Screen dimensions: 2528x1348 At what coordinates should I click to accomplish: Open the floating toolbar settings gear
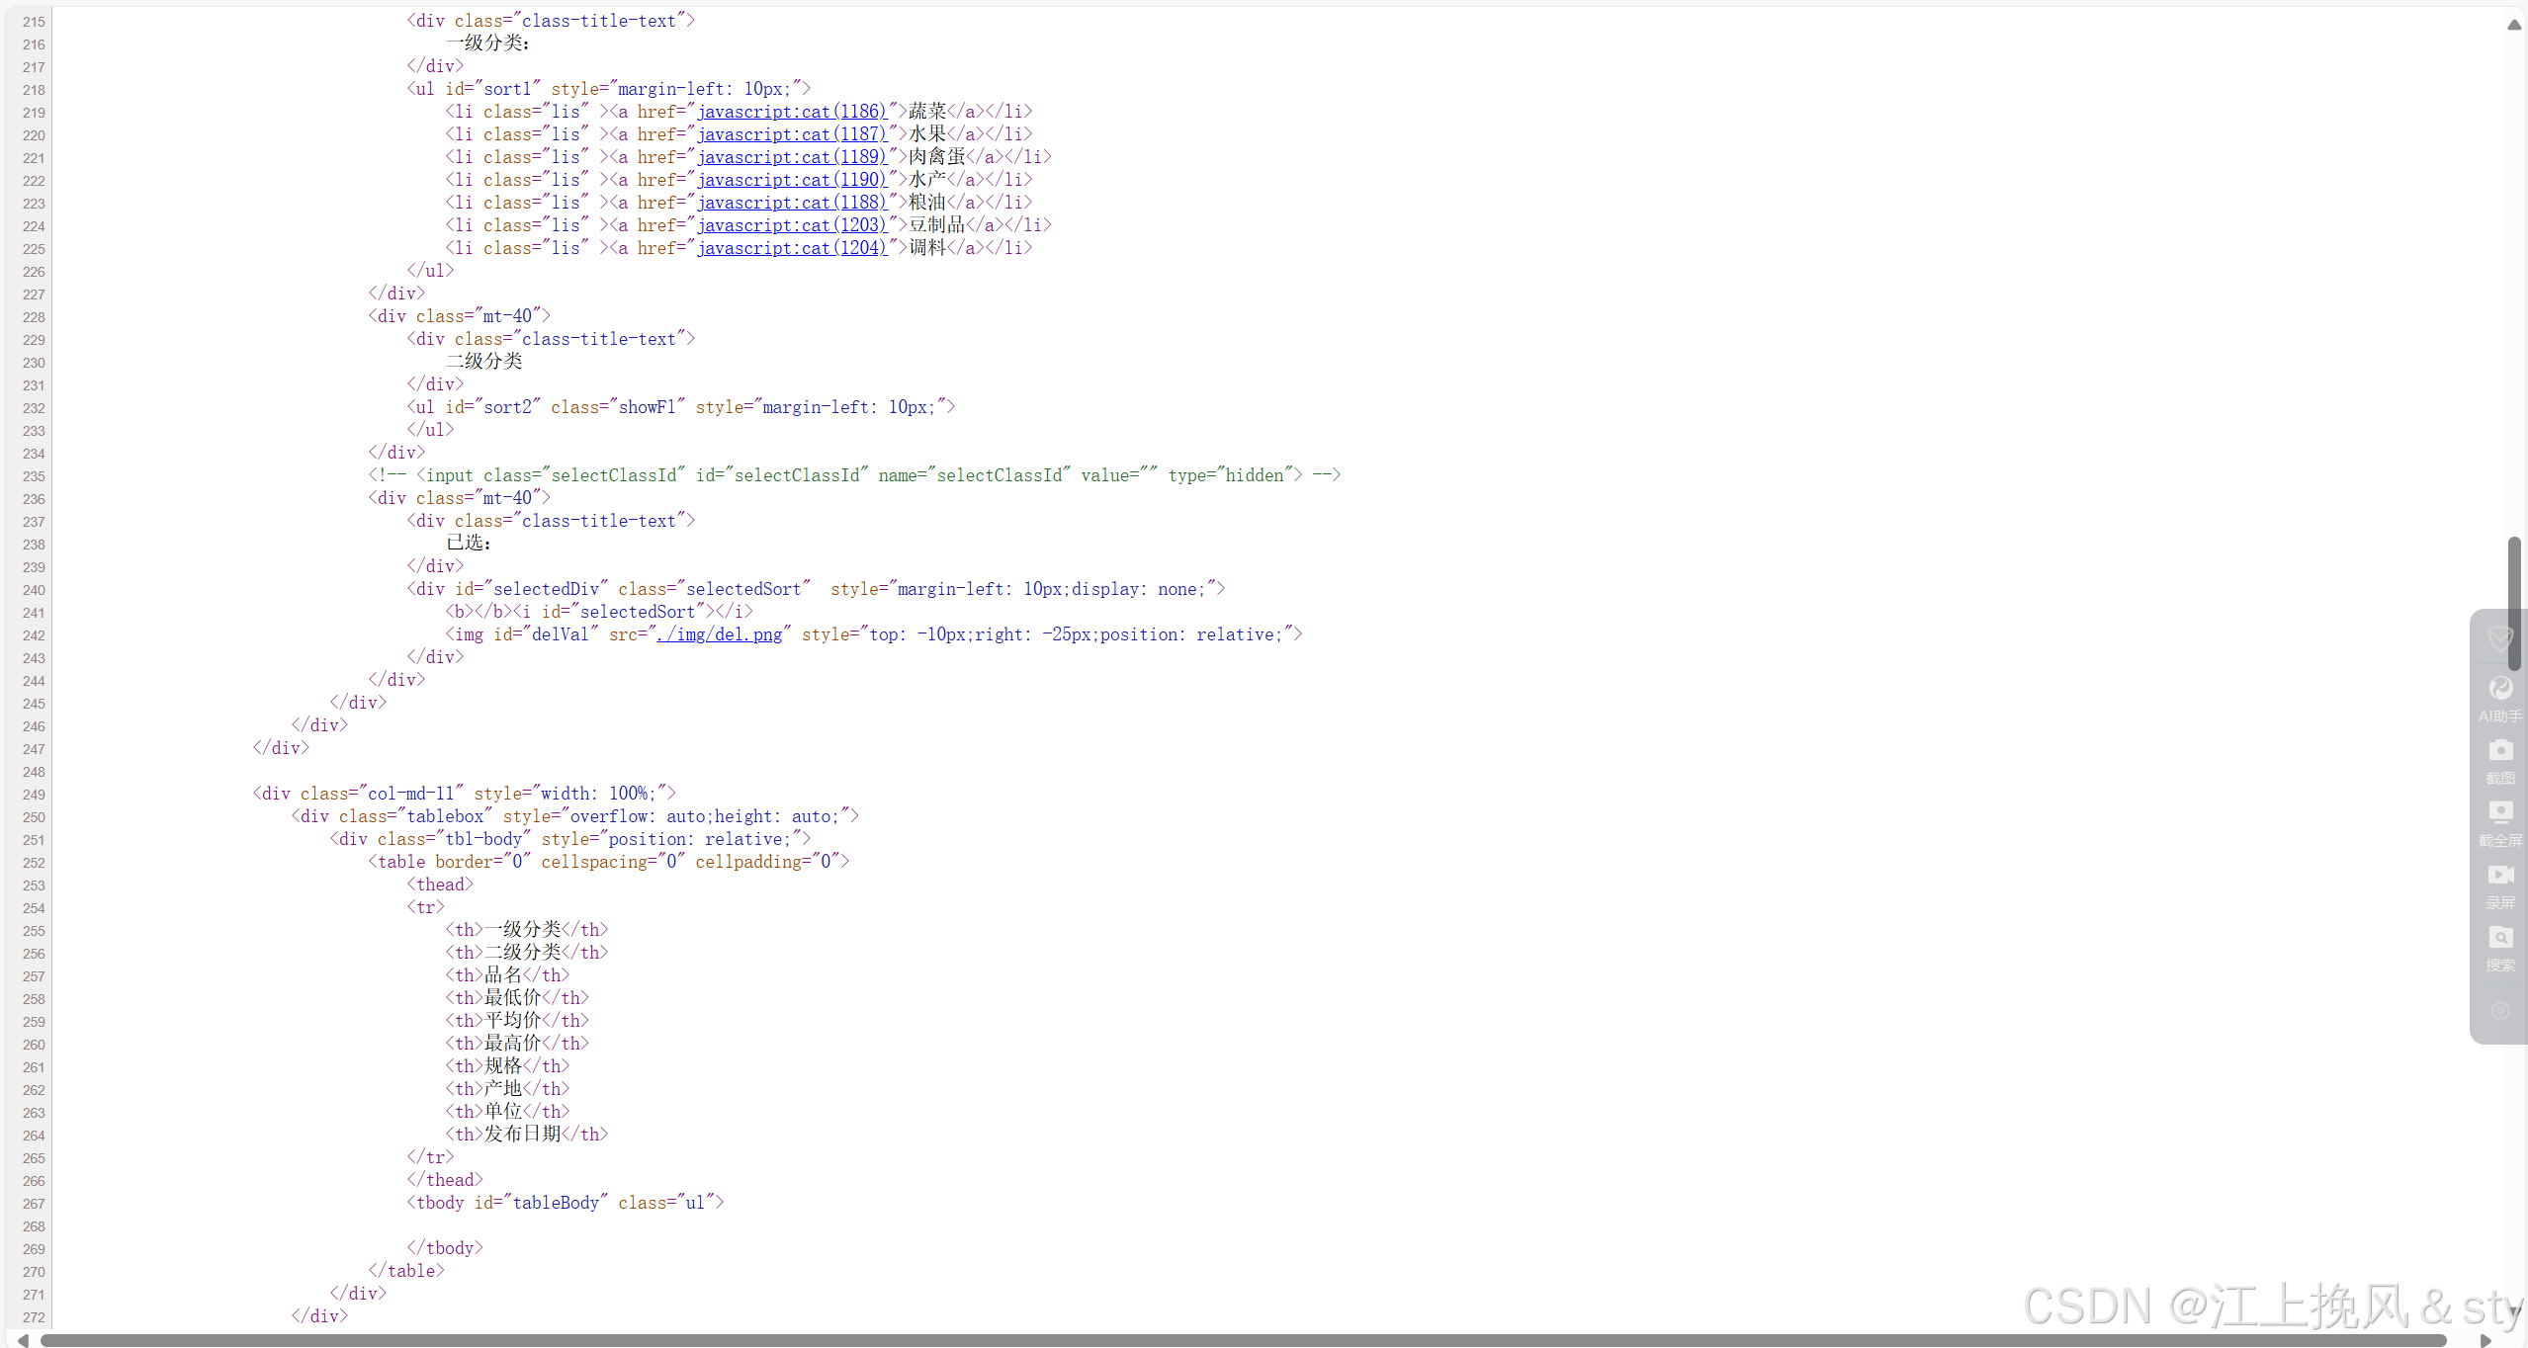2500,1010
